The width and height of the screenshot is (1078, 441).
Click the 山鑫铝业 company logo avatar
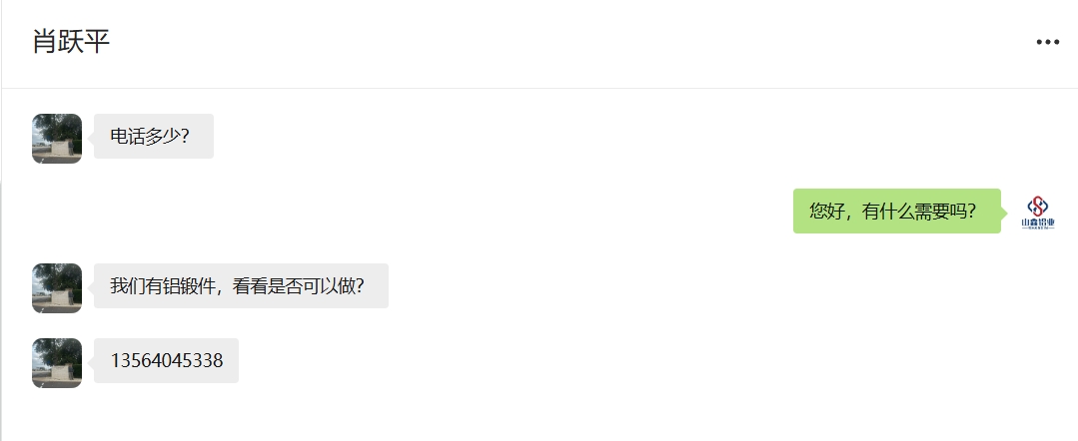coord(1037,211)
